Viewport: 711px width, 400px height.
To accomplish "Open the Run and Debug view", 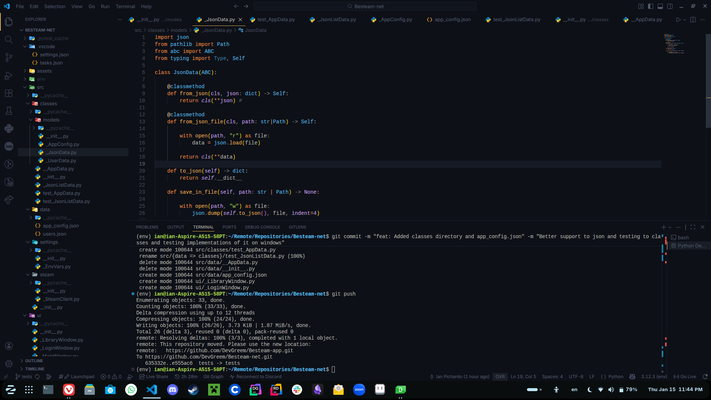I will click(9, 76).
